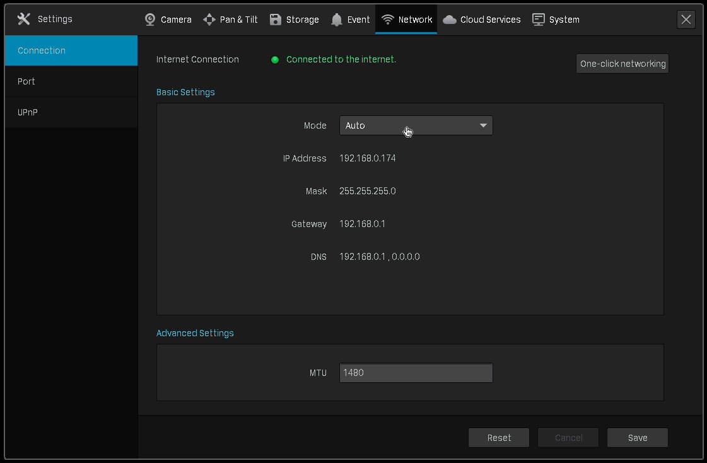Click the Camera webcam icon
The height and width of the screenshot is (463, 707).
[150, 20]
